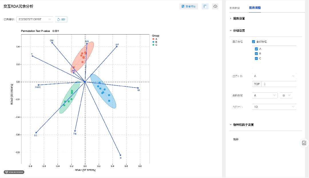Open the project number dropdown 2023072710IY9T
This screenshot has height=178, width=309.
tap(35, 19)
